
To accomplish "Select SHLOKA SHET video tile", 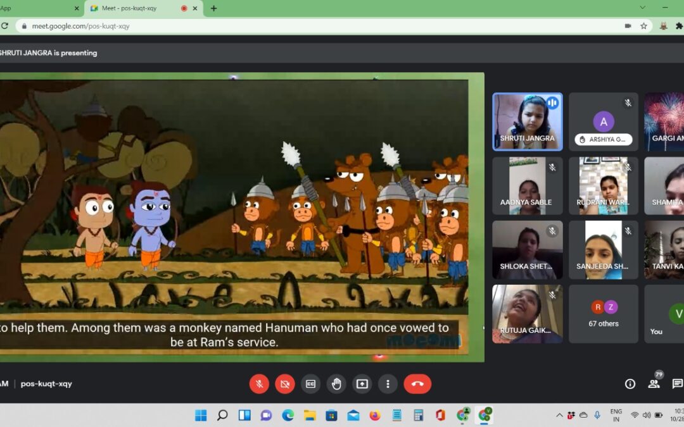I will pyautogui.click(x=528, y=250).
